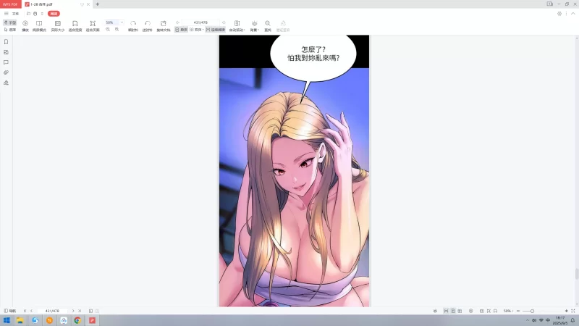Toggle continuous scroll in status bar
579x326 pixels.
click(x=446, y=311)
